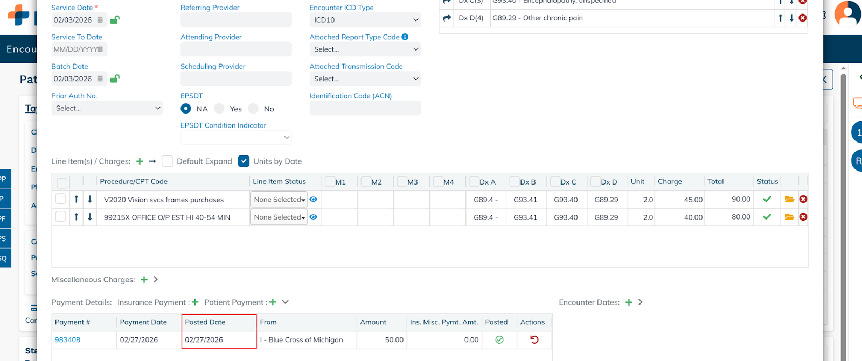
Task: Open the Batch Date calendar picker
Action: click(100, 79)
